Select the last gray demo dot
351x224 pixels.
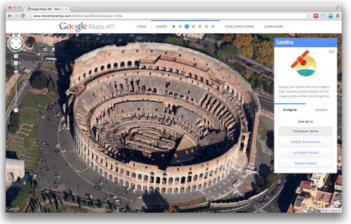[x=213, y=26]
